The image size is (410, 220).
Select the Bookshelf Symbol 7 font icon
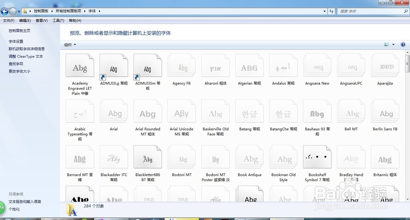coord(317,157)
